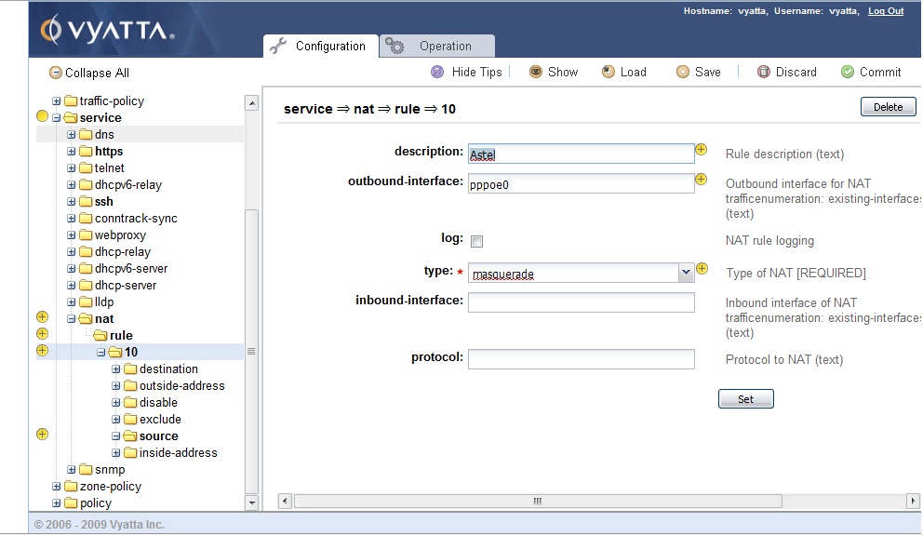This screenshot has height=536, width=923.
Task: Click the wrench icon on Configuration tab
Action: point(278,46)
